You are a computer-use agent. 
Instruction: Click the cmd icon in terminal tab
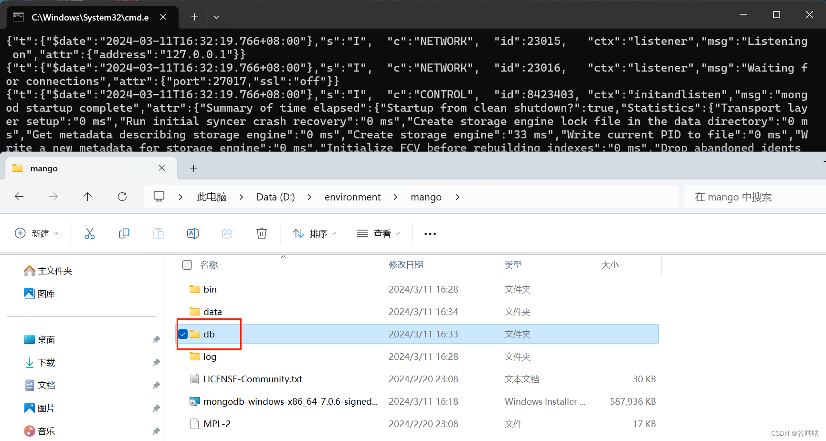pyautogui.click(x=19, y=17)
